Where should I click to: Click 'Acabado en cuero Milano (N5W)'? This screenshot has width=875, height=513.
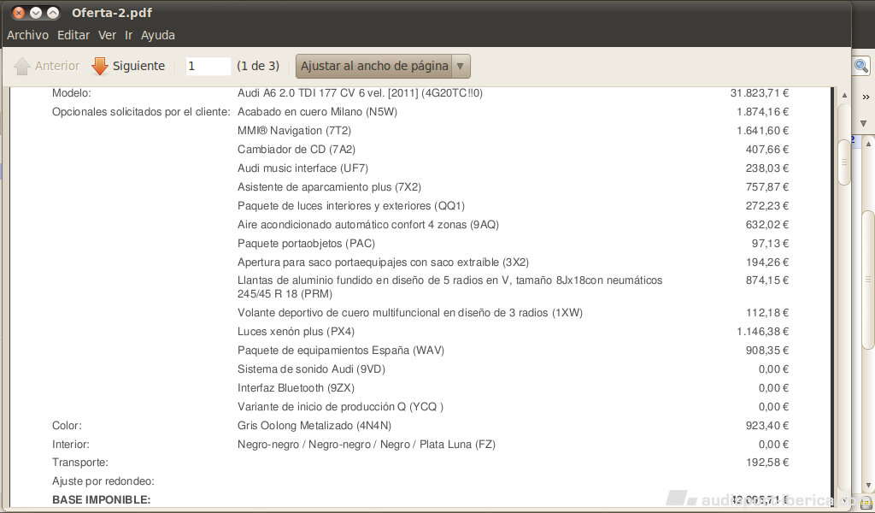click(x=318, y=112)
